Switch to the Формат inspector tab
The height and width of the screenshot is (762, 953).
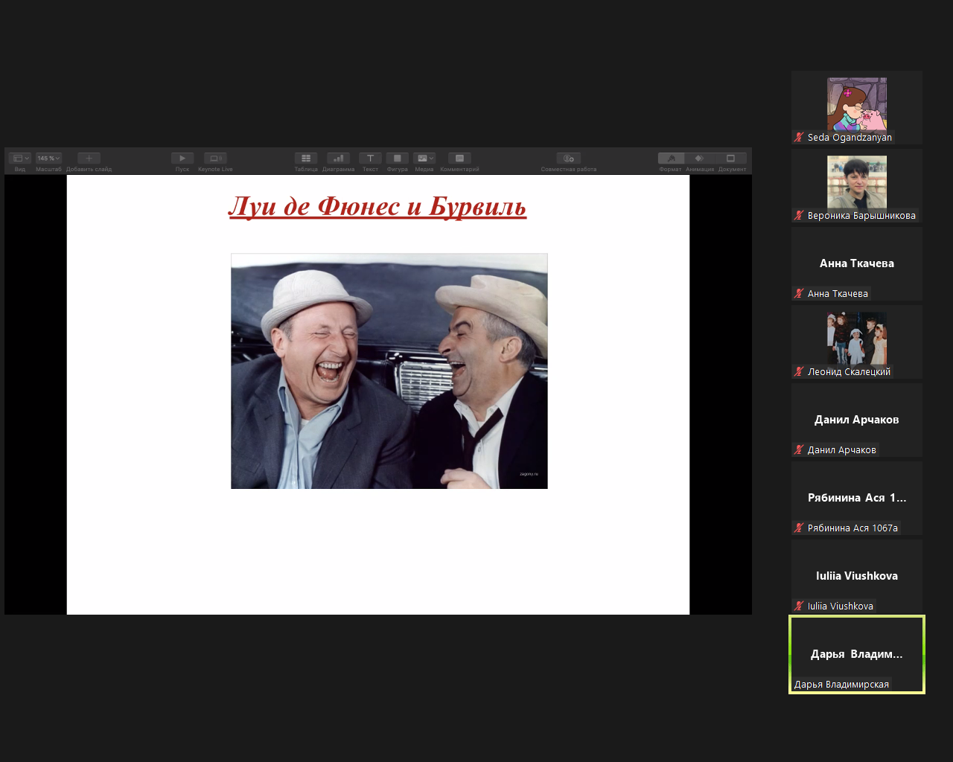671,159
